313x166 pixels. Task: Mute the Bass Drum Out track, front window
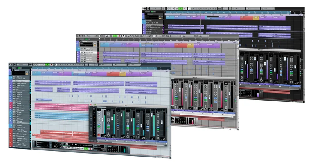(14, 83)
